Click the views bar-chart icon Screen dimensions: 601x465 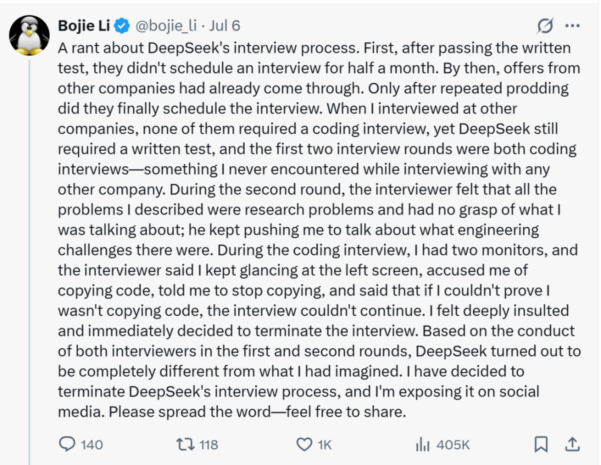[422, 445]
